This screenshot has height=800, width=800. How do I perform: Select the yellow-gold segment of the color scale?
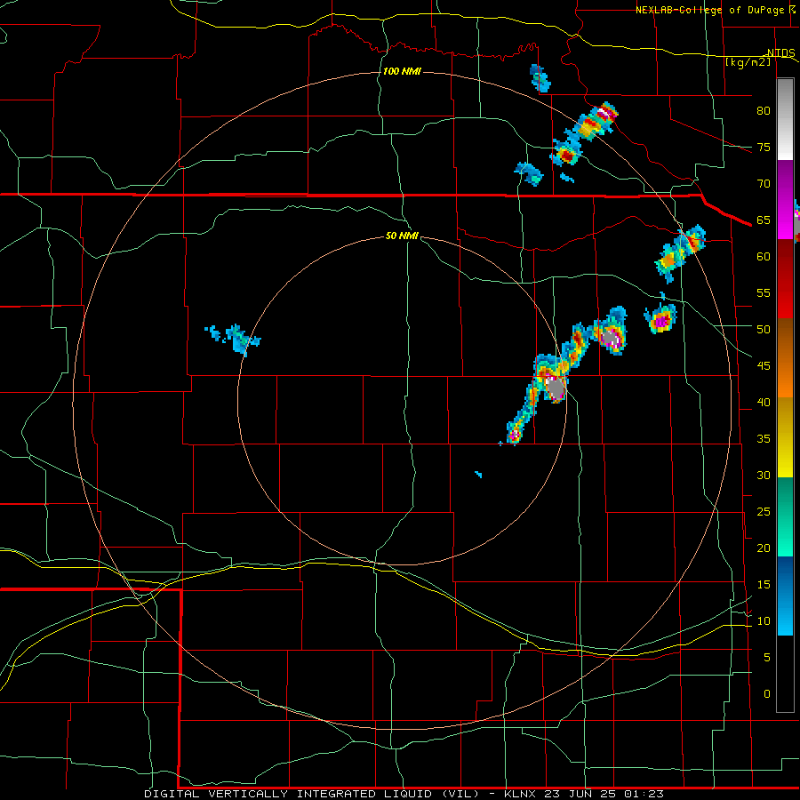(x=785, y=437)
